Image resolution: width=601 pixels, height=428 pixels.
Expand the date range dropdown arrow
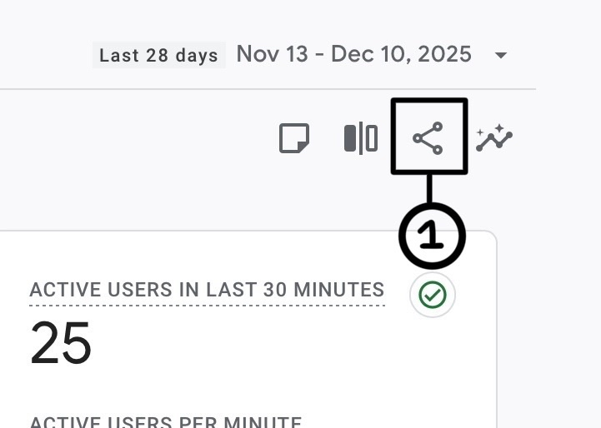tap(501, 56)
